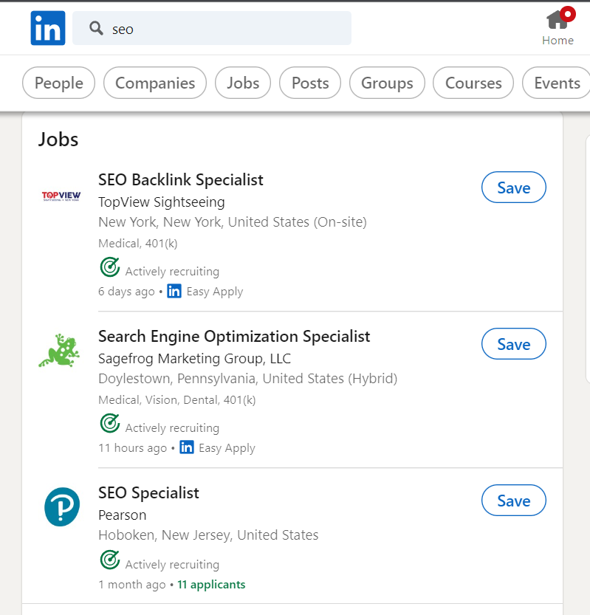Show Courses results
The image size is (590, 615).
[473, 83]
